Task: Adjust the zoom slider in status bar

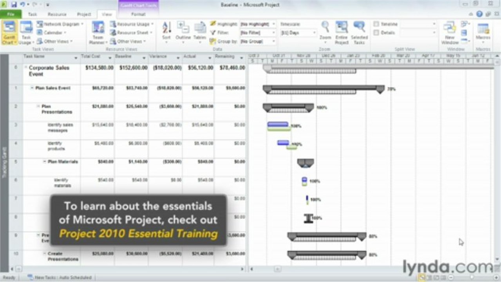Action: click(x=472, y=277)
